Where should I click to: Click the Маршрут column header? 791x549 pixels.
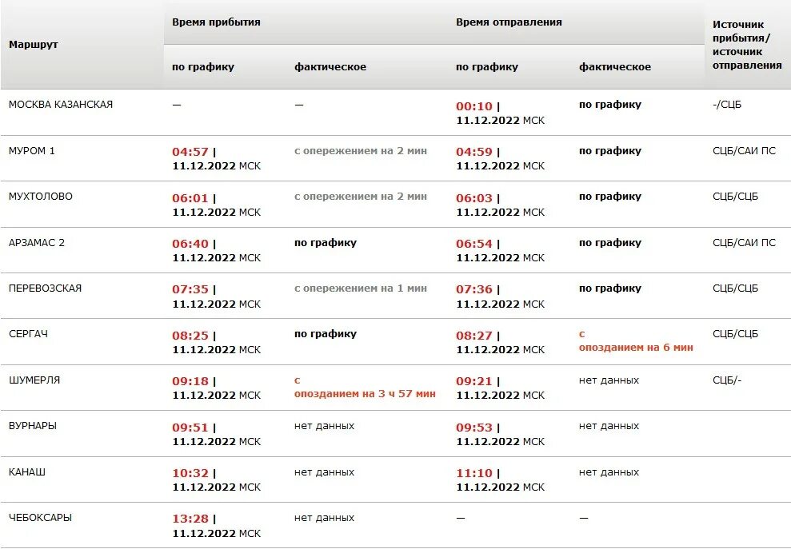click(34, 45)
